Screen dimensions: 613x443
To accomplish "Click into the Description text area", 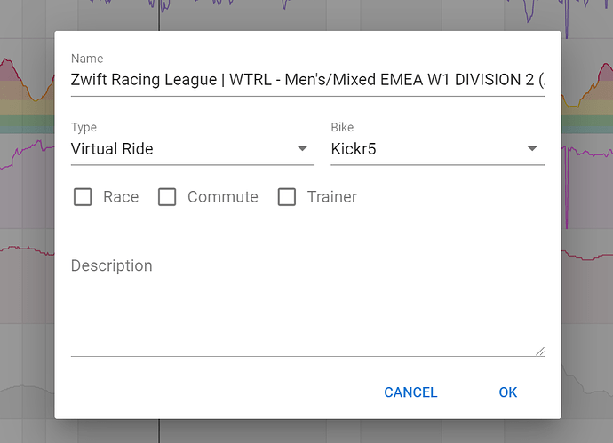I will coord(307,305).
